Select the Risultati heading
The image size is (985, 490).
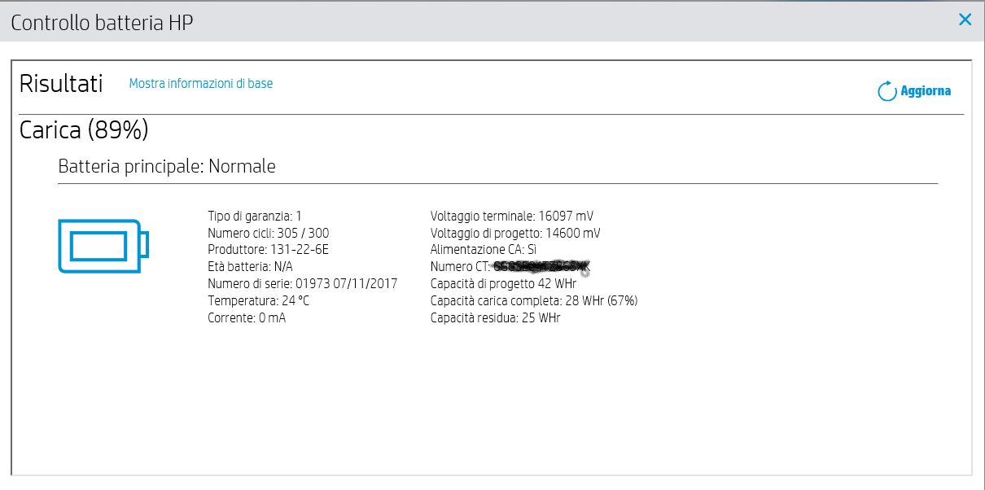[x=61, y=84]
